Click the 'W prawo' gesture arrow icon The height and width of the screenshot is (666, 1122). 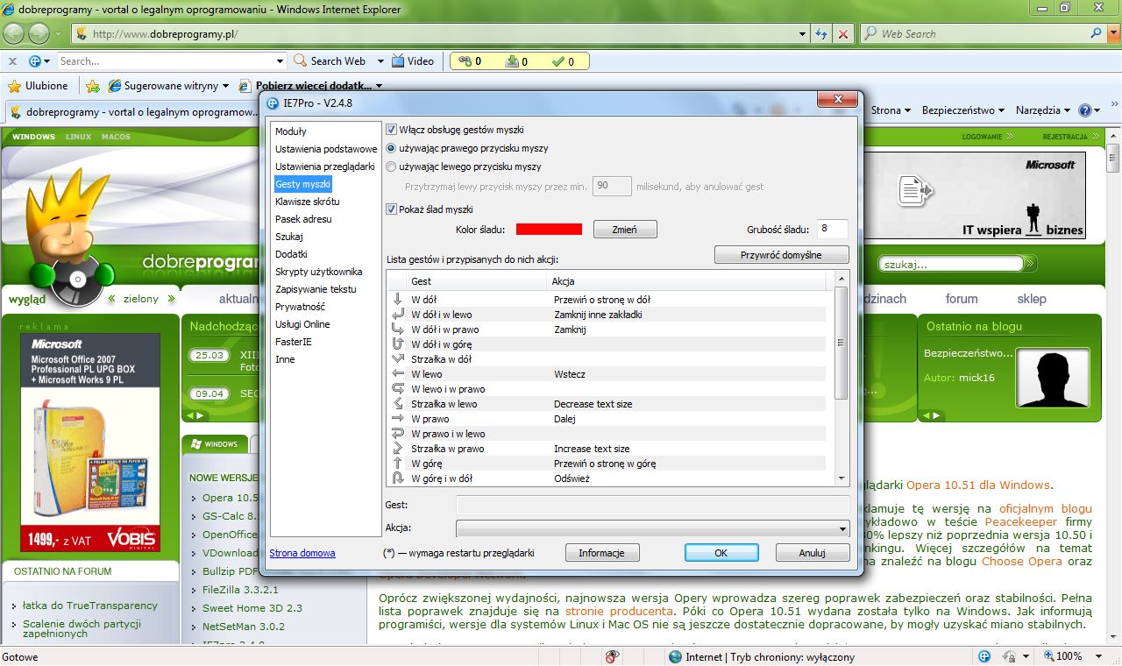point(397,419)
